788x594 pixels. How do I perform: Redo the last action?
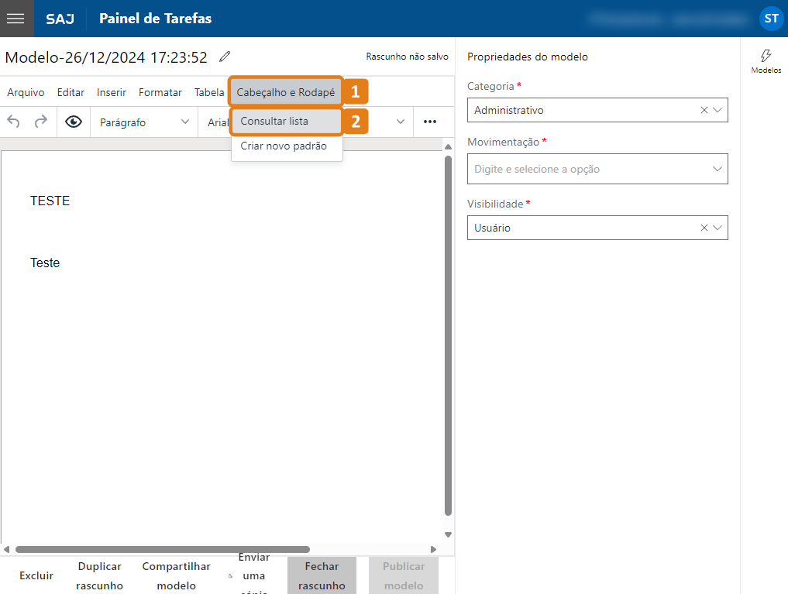(x=41, y=122)
